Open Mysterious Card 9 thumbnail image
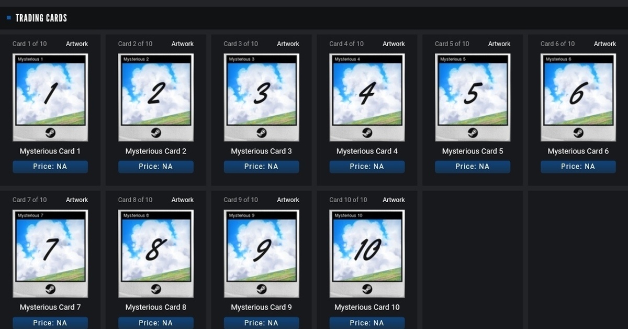This screenshot has height=329, width=628. click(262, 254)
